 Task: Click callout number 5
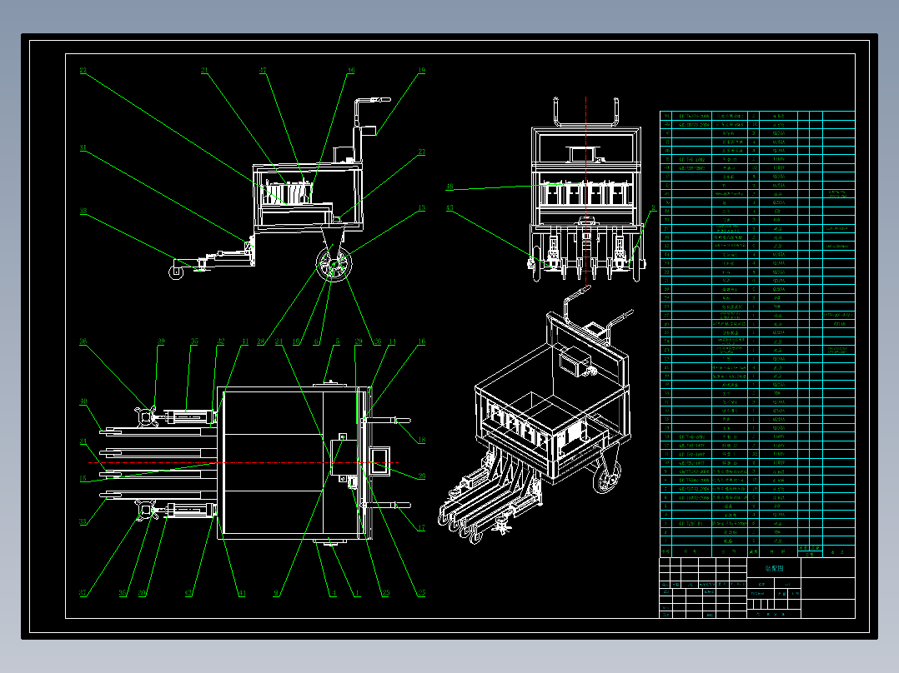pyautogui.click(x=337, y=341)
